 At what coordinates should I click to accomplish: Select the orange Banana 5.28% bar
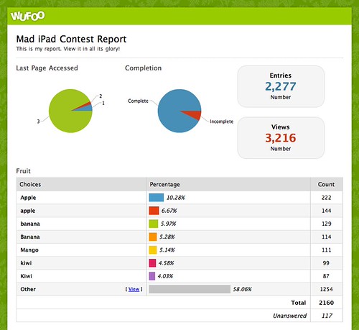click(153, 237)
